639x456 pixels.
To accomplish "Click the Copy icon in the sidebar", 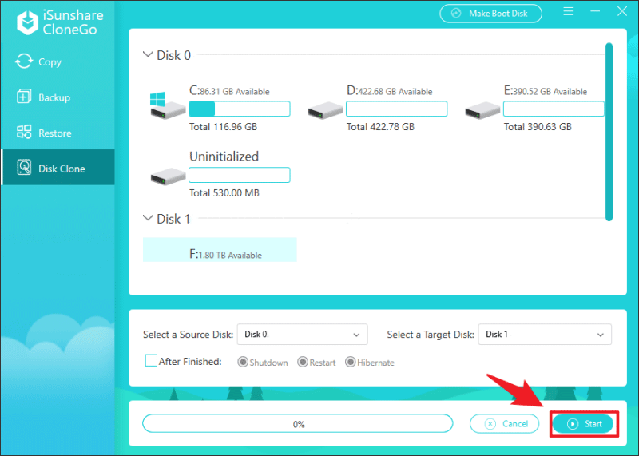I will point(23,62).
